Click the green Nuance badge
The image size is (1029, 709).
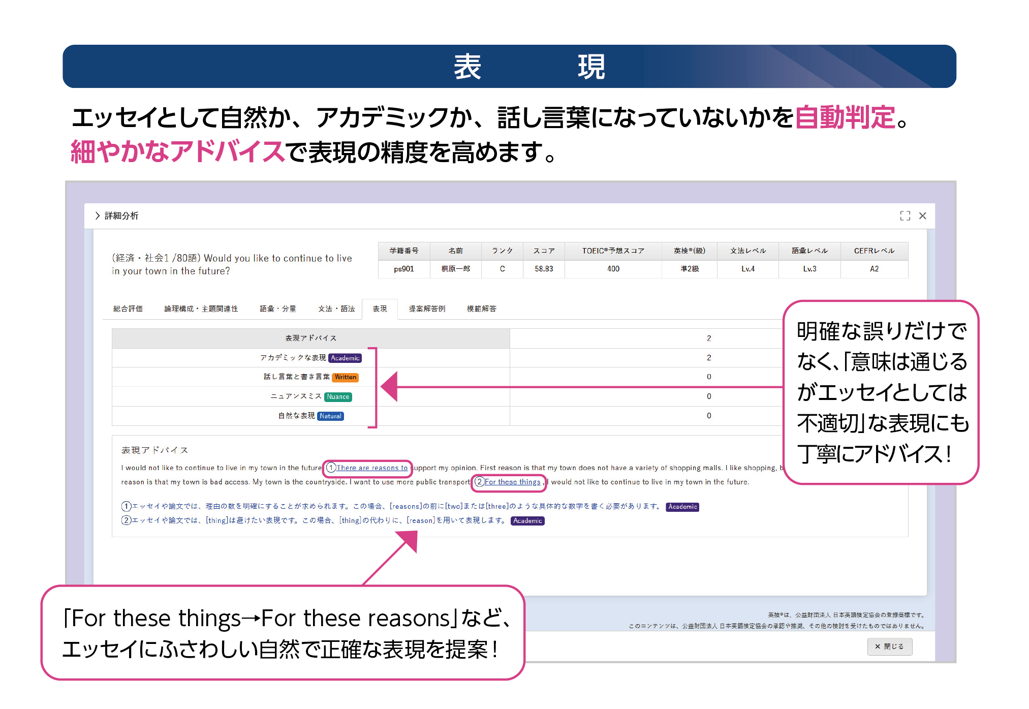338,397
